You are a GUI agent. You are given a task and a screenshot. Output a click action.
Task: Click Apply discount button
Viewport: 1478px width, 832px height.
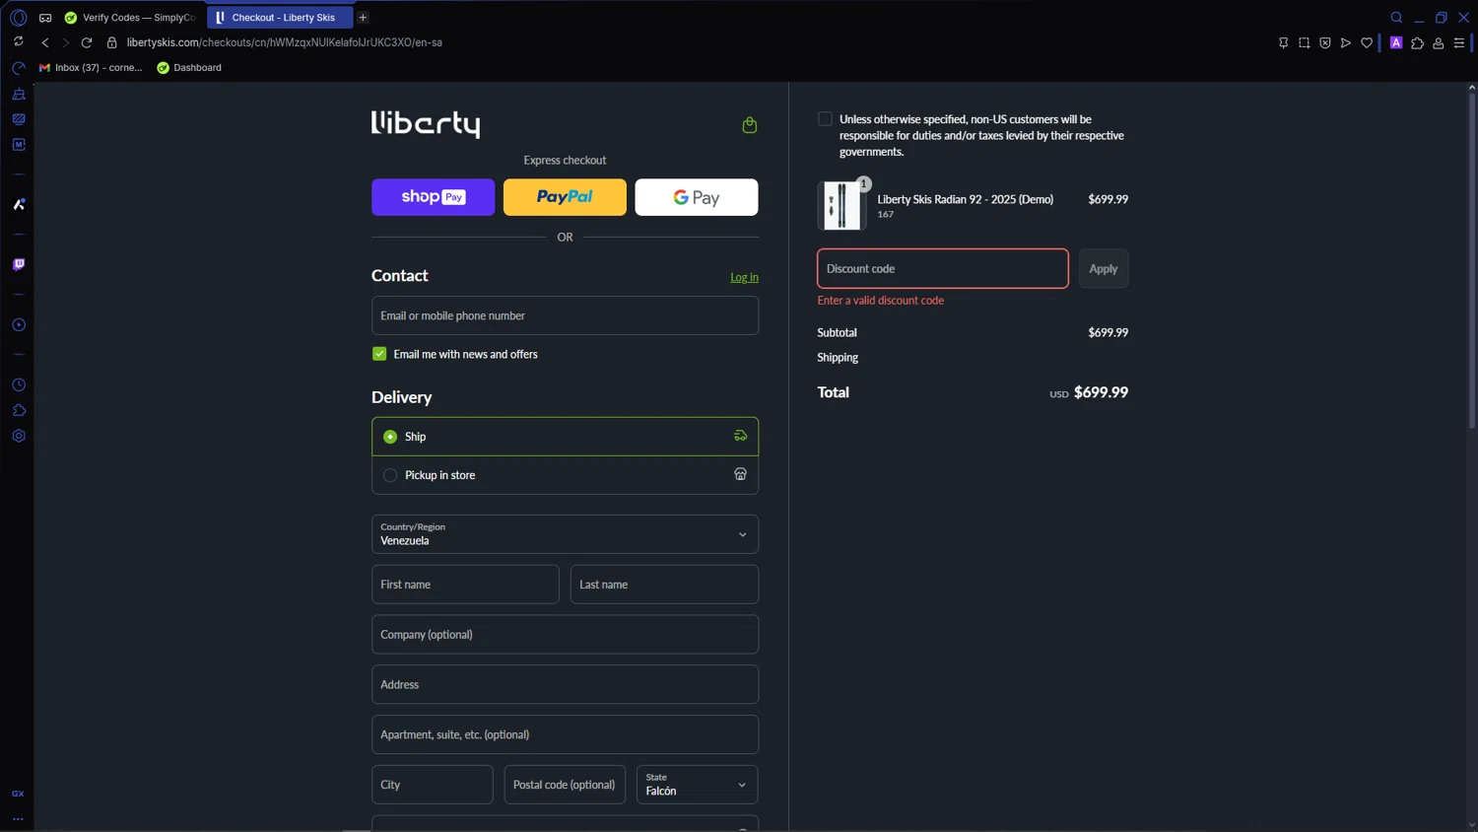(1104, 268)
